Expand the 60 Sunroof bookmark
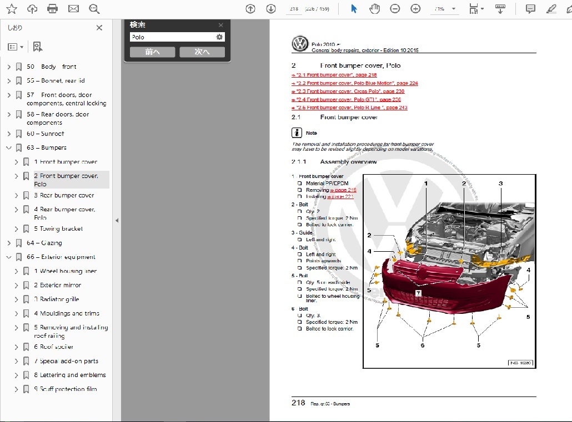572x422 pixels. point(9,134)
